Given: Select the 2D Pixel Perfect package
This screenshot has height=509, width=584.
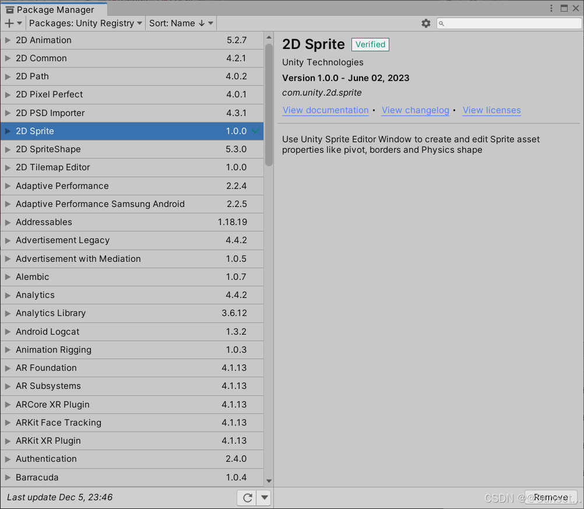Looking at the screenshot, I should [132, 94].
